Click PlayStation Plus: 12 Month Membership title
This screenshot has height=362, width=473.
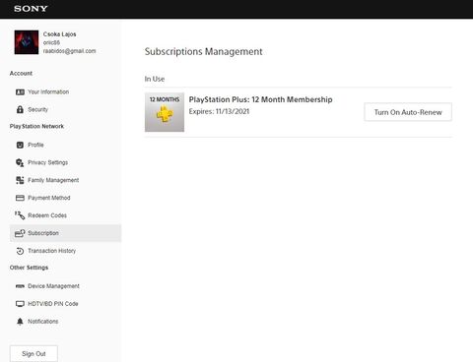(260, 99)
